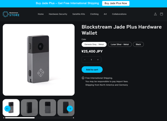167x121 pixels.
Task: Click the Buy Jade Plus Now button
Action: pos(116,3)
